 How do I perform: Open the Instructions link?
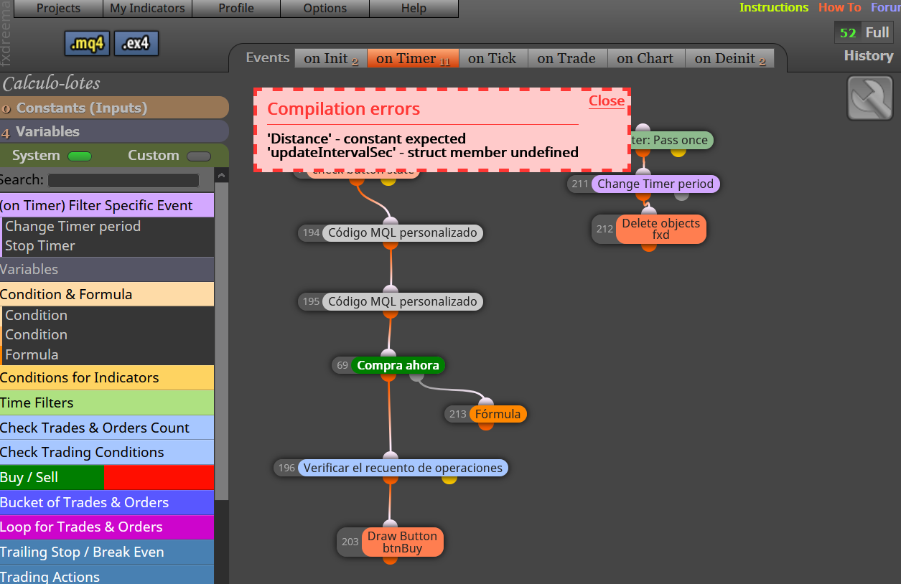[x=774, y=8]
